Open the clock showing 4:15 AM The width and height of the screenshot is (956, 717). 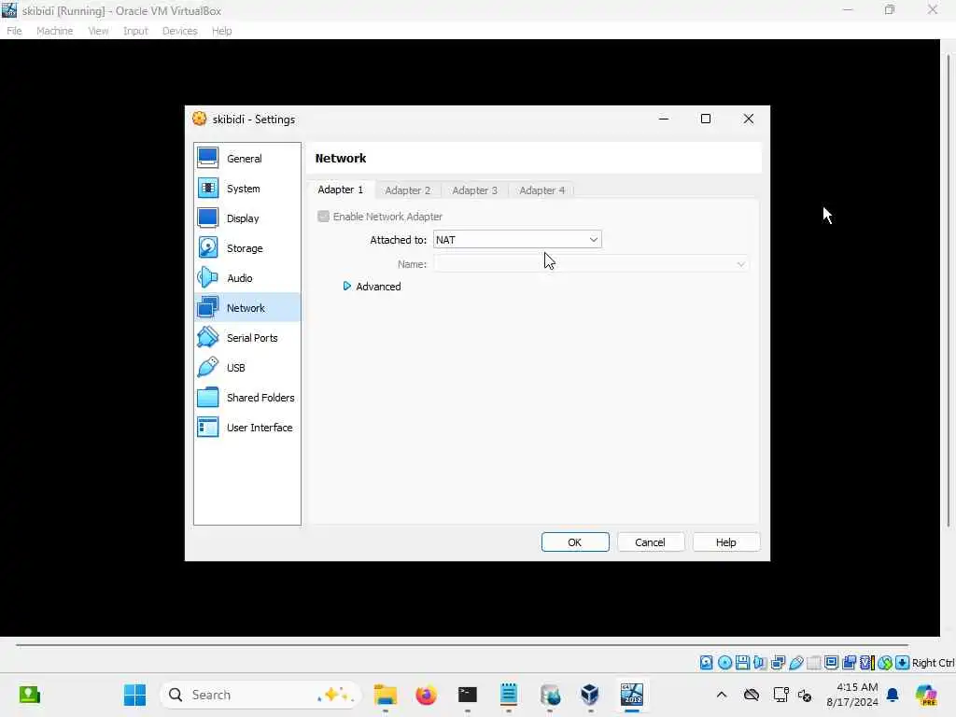pos(851,695)
